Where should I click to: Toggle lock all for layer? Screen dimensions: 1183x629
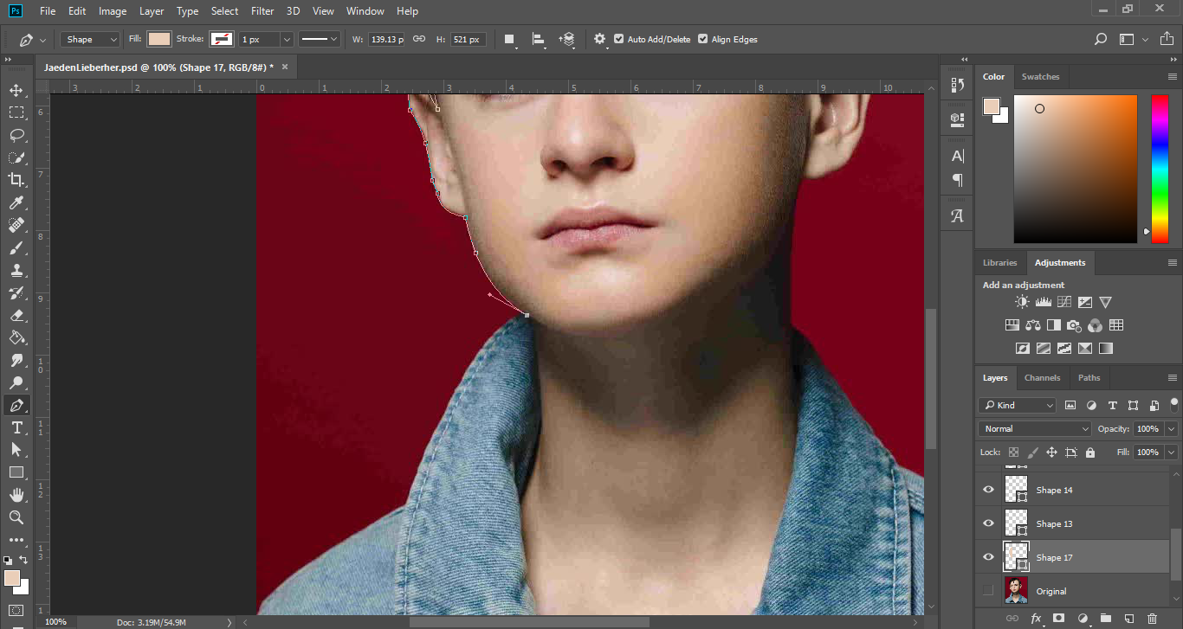1090,452
